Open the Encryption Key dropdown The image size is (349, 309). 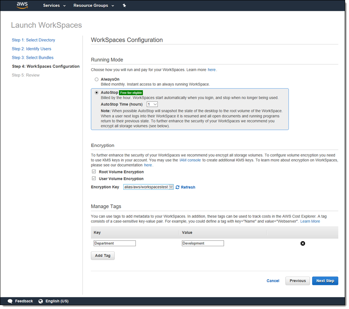(x=149, y=187)
